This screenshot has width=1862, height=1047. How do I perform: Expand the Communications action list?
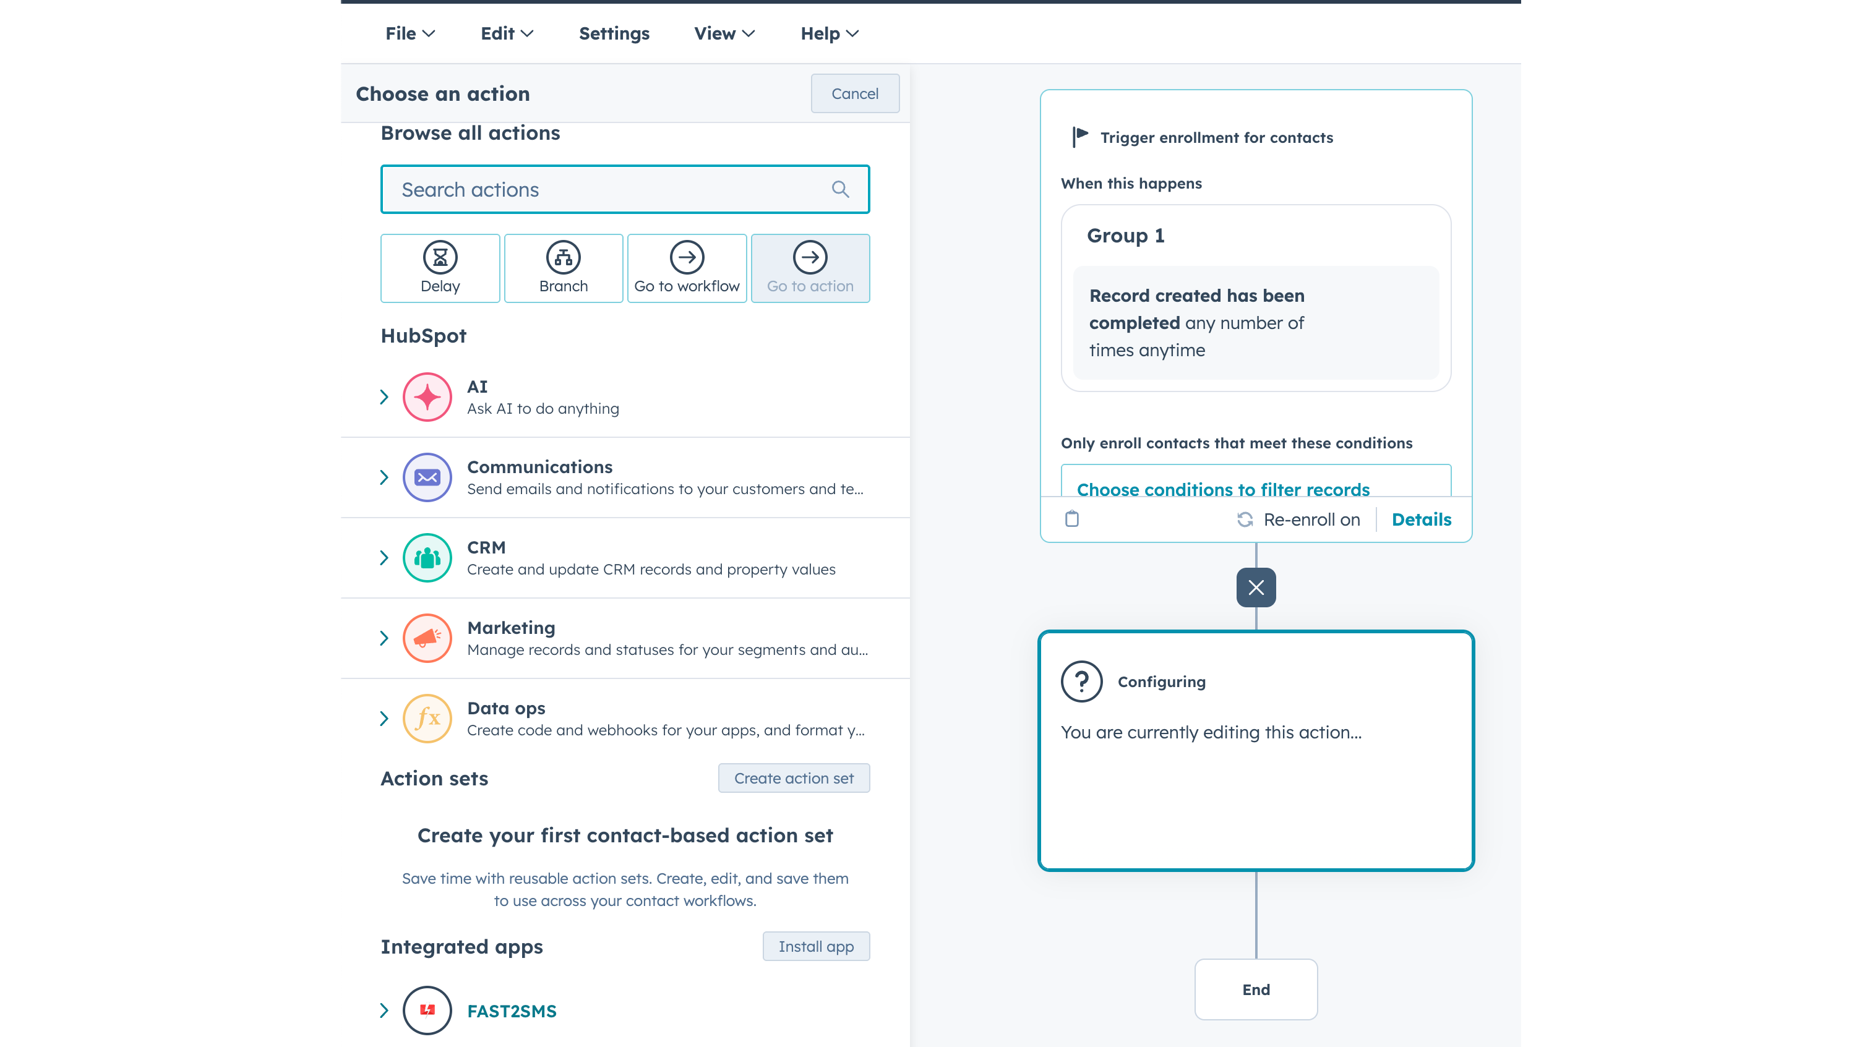(384, 477)
